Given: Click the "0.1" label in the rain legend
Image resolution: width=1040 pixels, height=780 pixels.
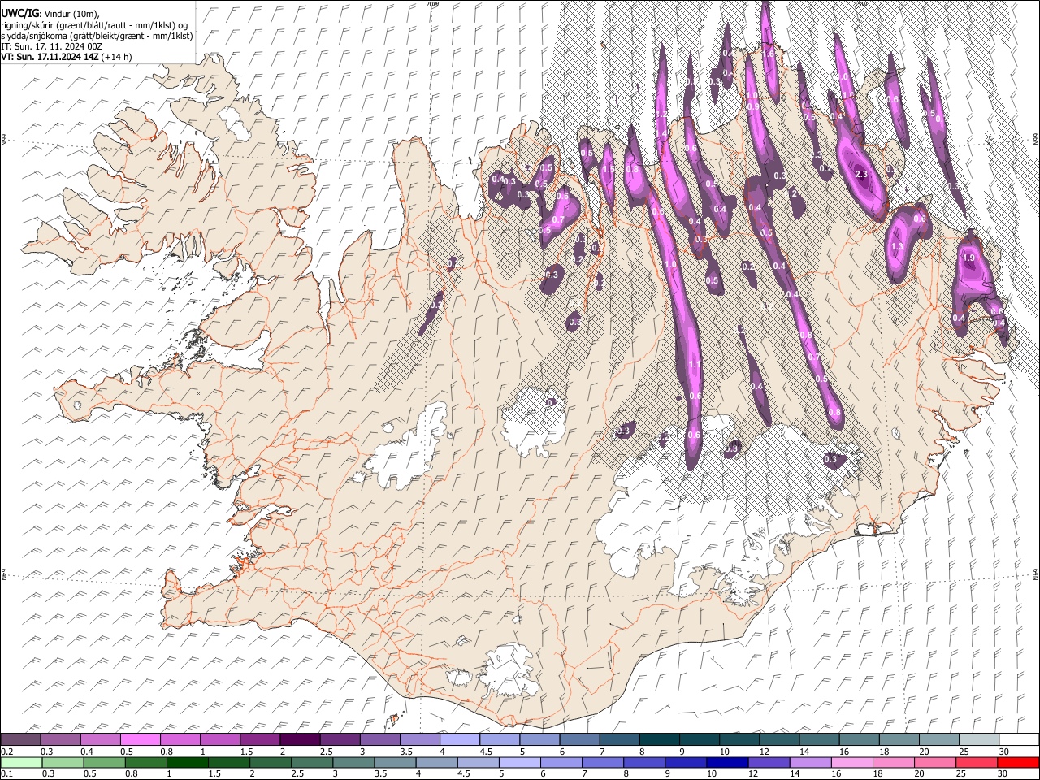Looking at the screenshot, I should [7, 773].
